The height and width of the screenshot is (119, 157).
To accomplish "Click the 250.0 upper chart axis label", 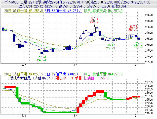I will pyautogui.click(x=149, y=45).
